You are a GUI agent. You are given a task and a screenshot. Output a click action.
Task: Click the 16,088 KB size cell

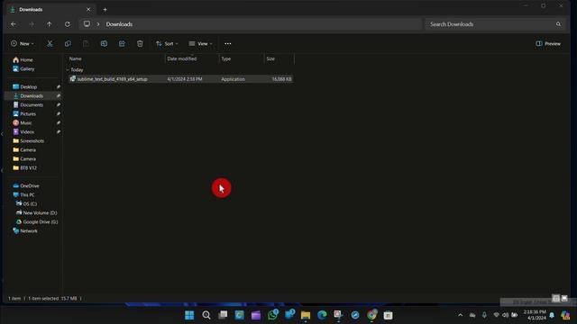click(x=281, y=79)
